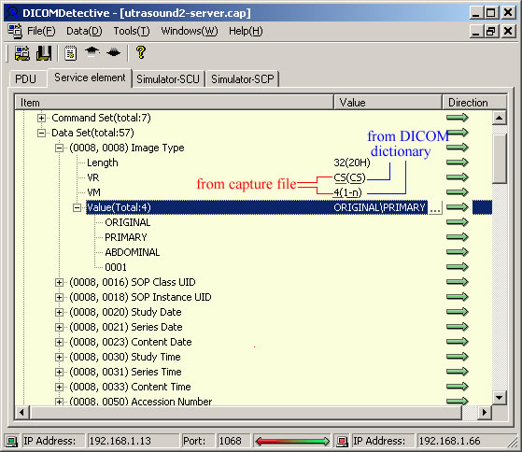The height and width of the screenshot is (452, 522).
Task: Click the vertical scrollbar thumb
Action: tap(499, 159)
